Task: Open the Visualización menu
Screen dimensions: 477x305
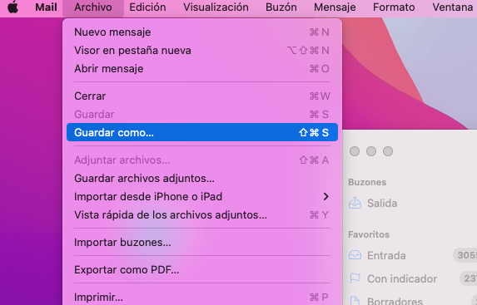Action: tap(216, 7)
